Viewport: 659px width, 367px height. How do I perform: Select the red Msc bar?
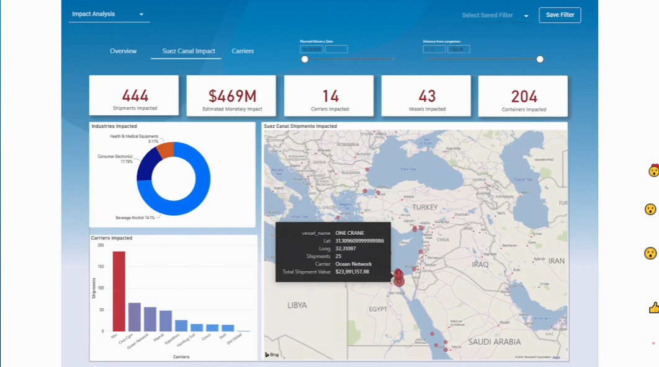119,291
